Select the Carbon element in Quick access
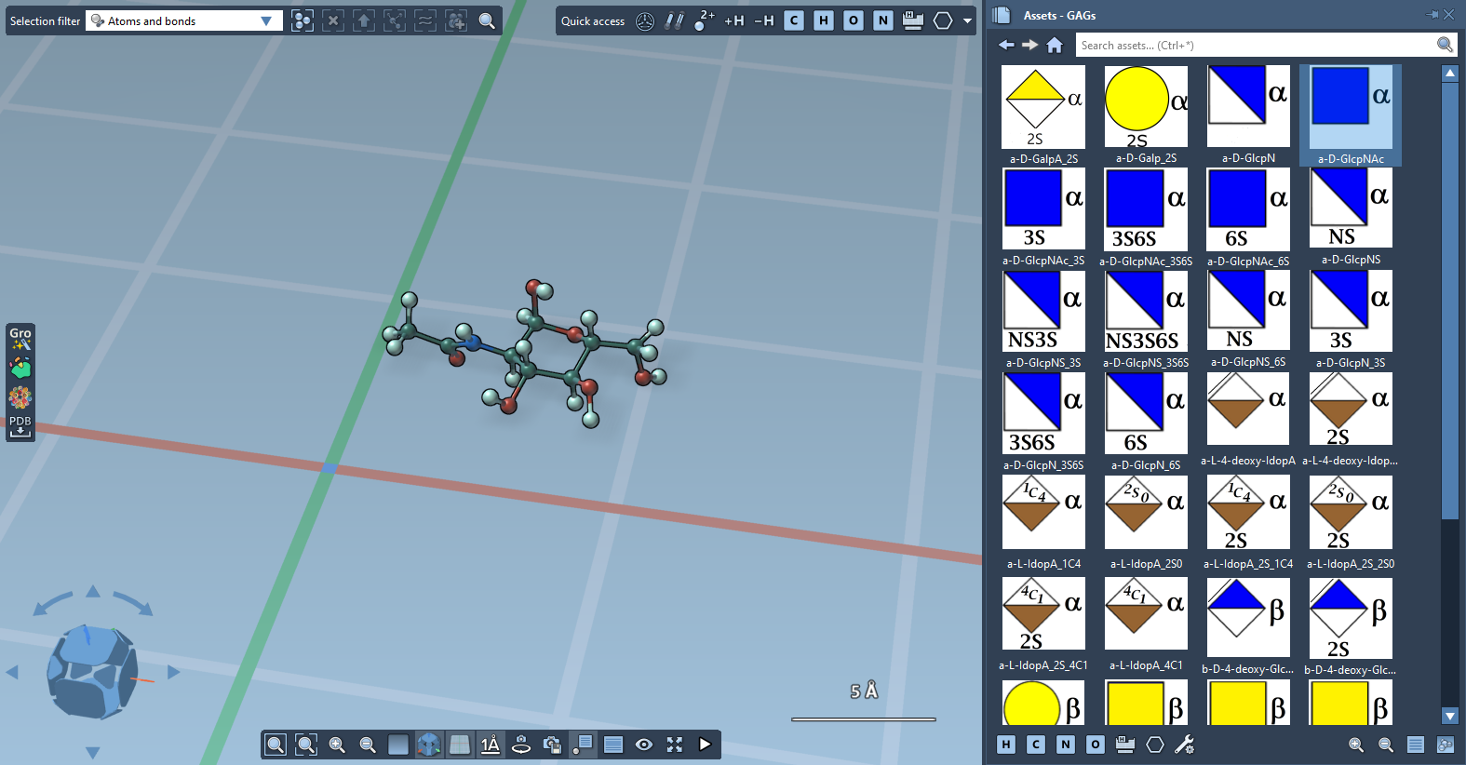 [793, 20]
